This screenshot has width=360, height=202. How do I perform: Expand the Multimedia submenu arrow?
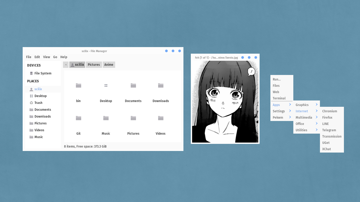click(317, 117)
